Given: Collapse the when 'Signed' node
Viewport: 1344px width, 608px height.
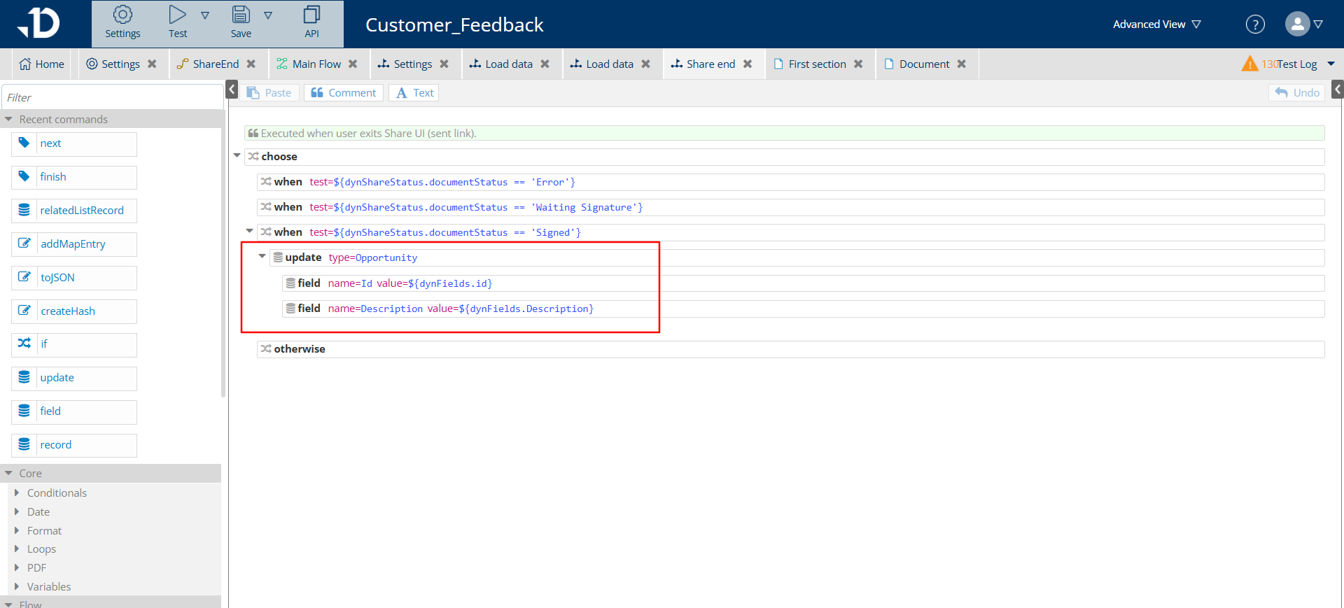Looking at the screenshot, I should 249,231.
